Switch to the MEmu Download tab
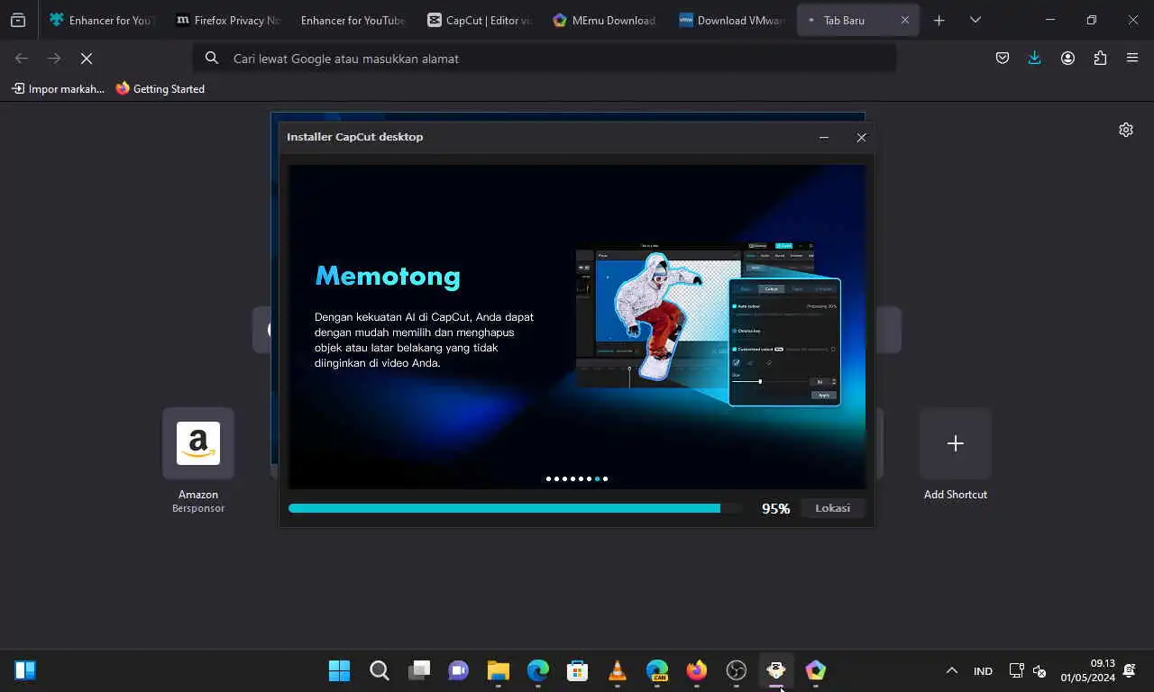 [605, 20]
